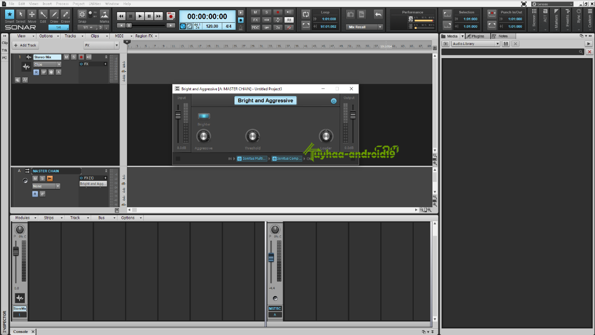The height and width of the screenshot is (335, 595).
Task: Toggle Bright and Aggressive power button
Action: (334, 101)
